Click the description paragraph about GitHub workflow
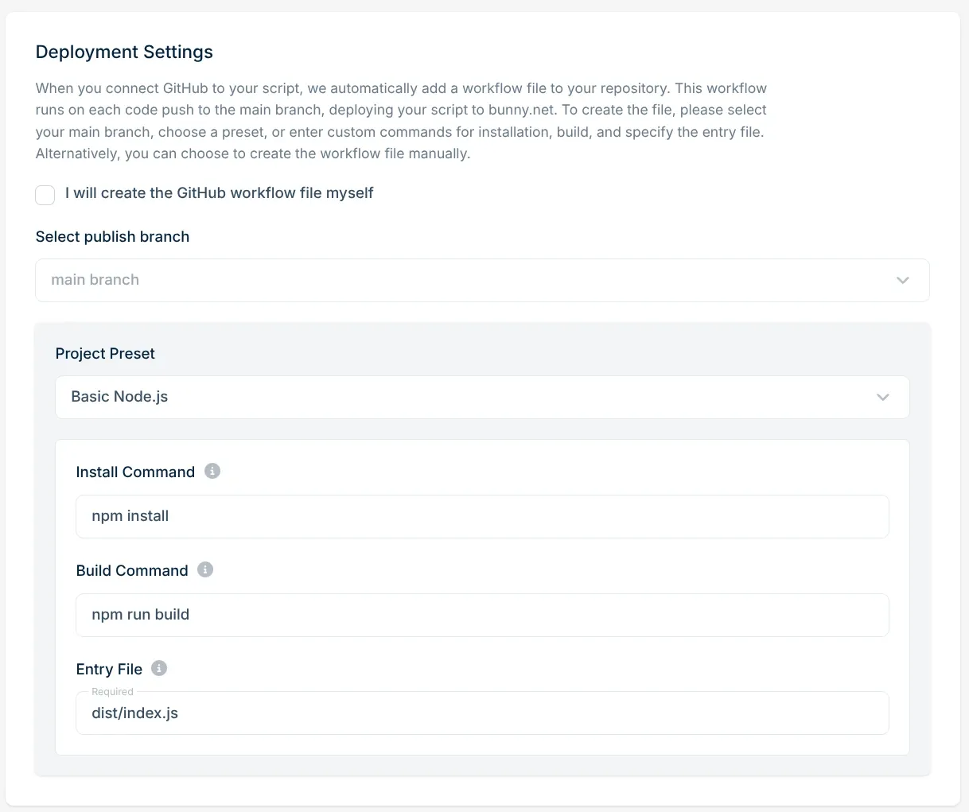 point(401,121)
